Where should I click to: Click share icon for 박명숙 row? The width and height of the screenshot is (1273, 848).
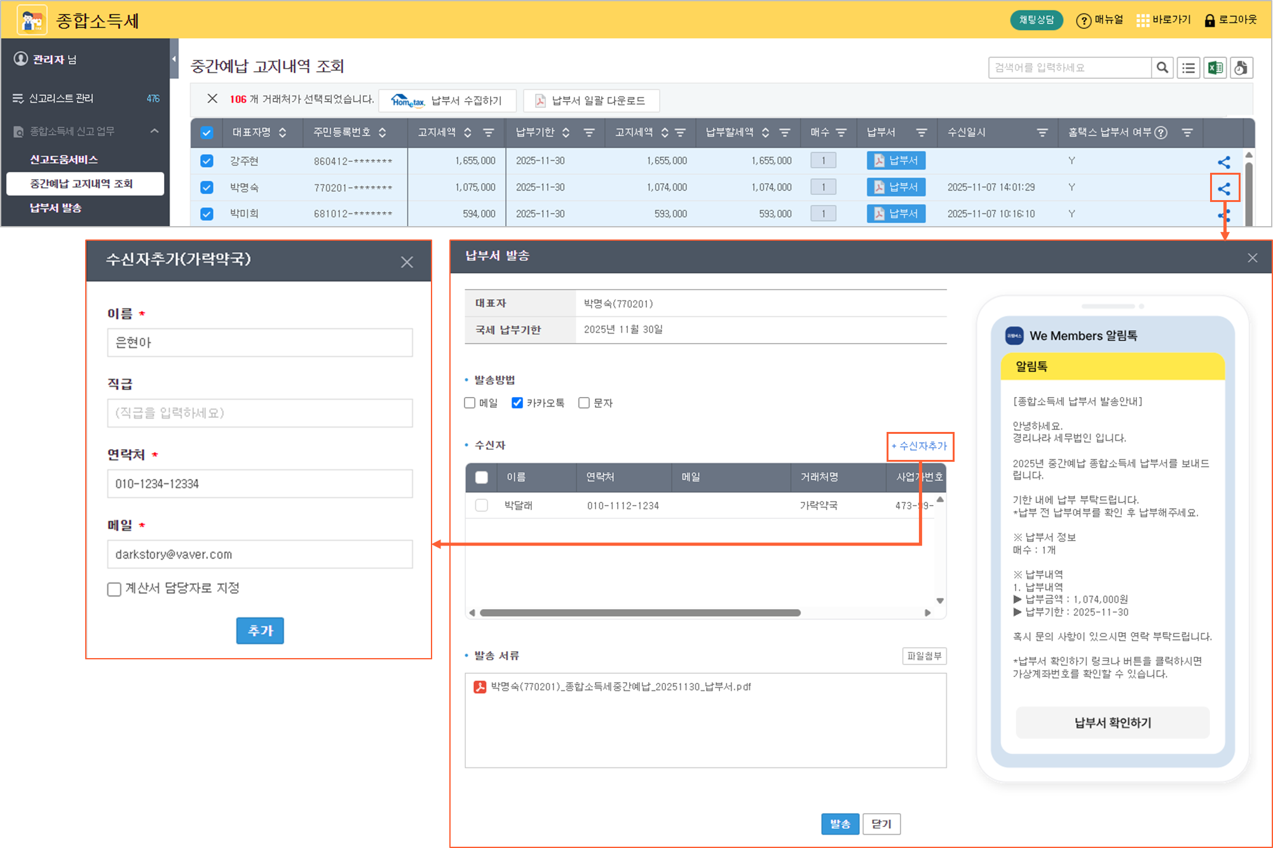click(x=1224, y=189)
